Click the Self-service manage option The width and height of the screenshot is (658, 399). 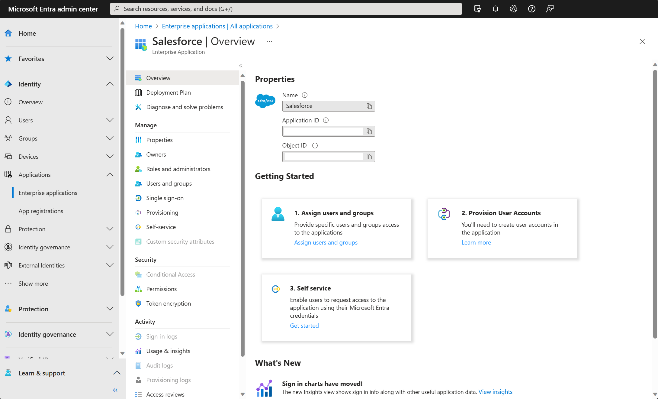[160, 226]
